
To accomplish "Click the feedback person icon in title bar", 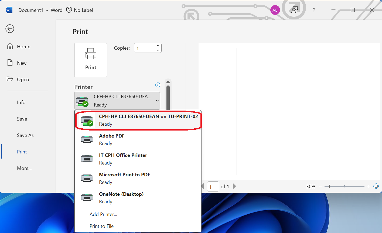I will pos(294,10).
